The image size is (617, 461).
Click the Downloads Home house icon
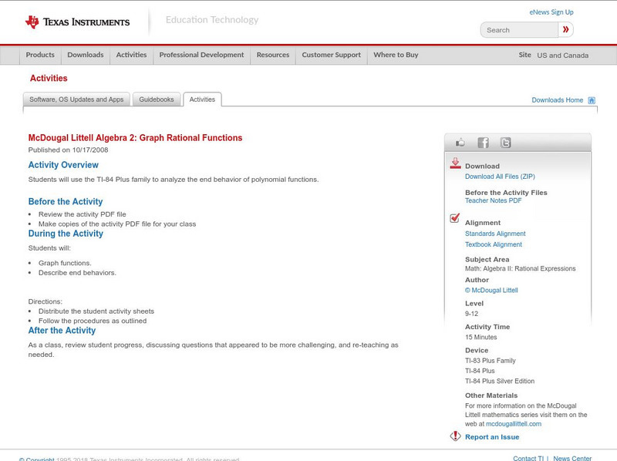pos(592,100)
